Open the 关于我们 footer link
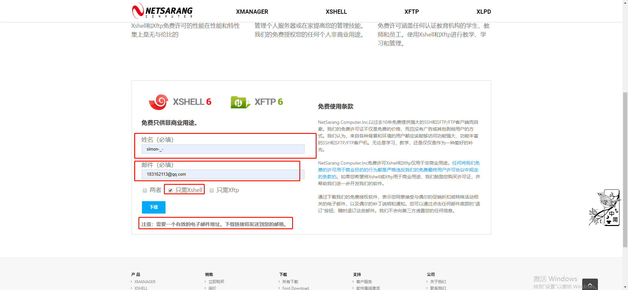 pos(438,282)
